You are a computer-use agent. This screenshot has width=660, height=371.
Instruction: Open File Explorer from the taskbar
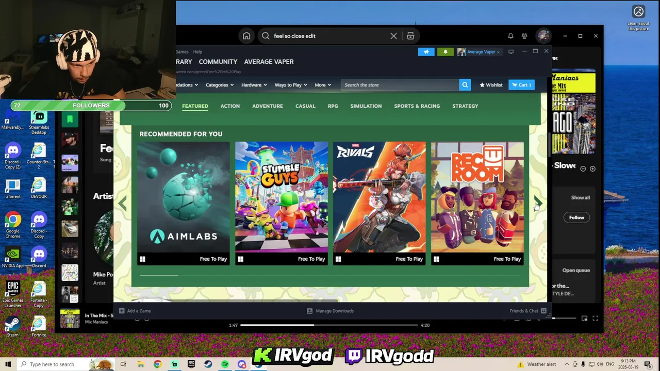point(140,364)
